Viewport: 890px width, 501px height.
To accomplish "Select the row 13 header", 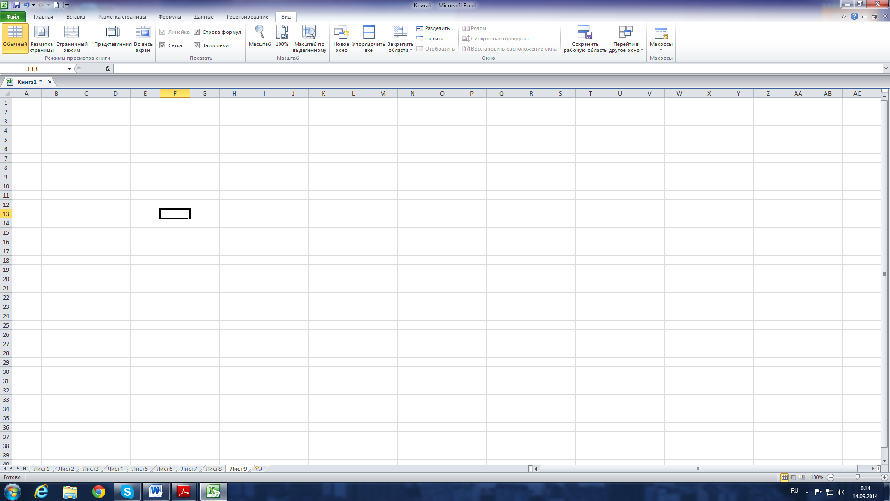I will point(6,214).
